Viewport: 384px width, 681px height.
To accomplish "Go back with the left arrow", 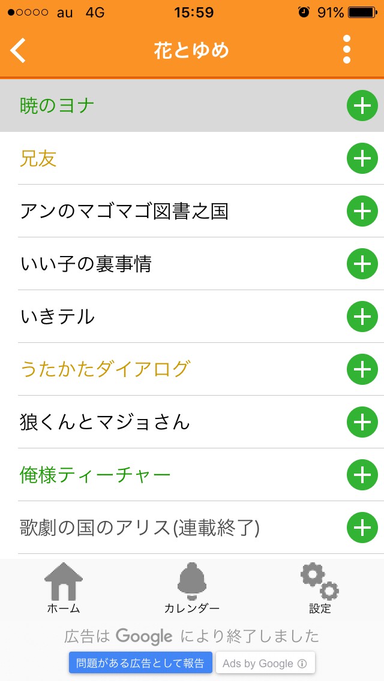I will pos(19,50).
